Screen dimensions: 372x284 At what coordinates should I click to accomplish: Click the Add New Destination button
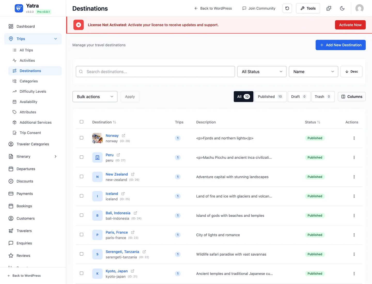[340, 45]
